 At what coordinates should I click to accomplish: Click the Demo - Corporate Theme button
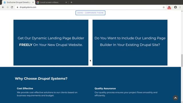coord(90,13)
